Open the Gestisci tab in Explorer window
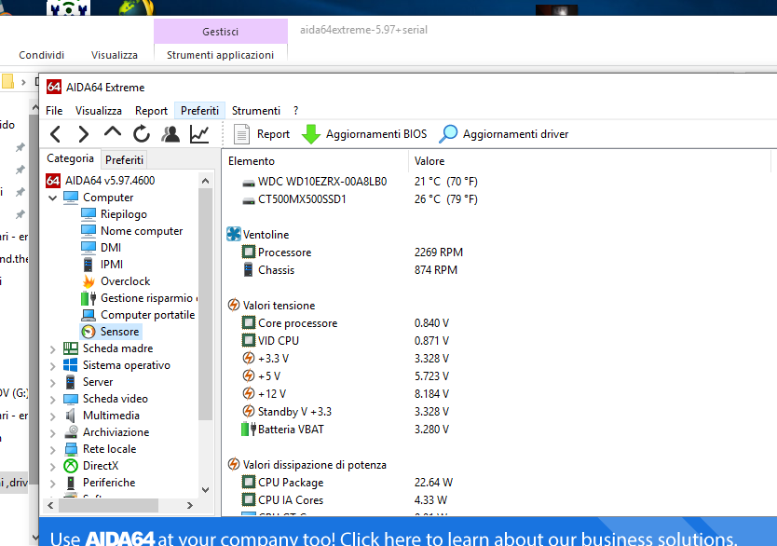This screenshot has width=777, height=546. [221, 32]
